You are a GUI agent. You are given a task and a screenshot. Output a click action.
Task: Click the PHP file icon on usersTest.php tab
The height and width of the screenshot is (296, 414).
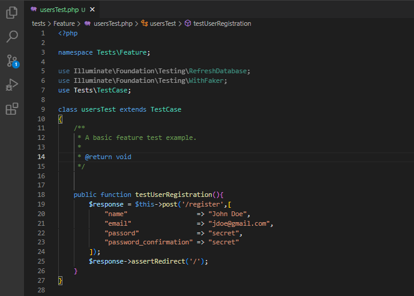34,9
